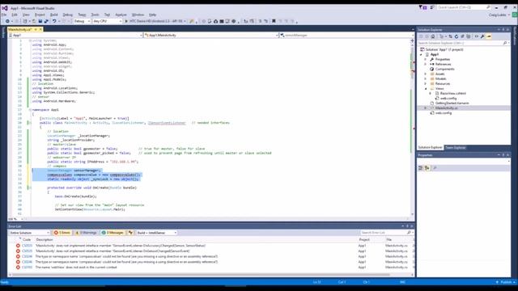Click the Properties wrench icon in Solution Explorer
Image resolution: width=518 pixels, height=291 pixels.
[482, 36]
